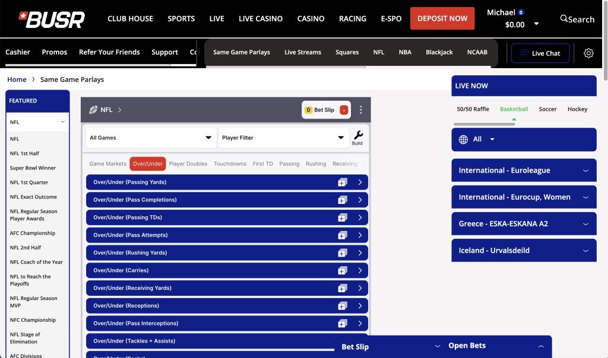Viewport: 608px width, 358px height.
Task: Open Refer Your Friends
Action: pyautogui.click(x=109, y=52)
